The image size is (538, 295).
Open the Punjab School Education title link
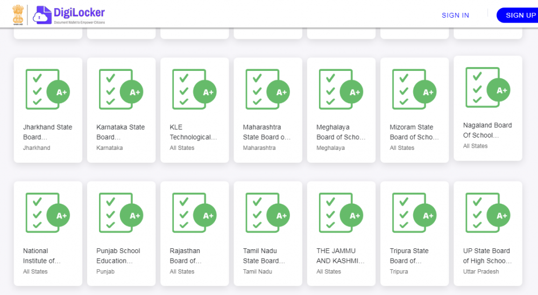[118, 256]
